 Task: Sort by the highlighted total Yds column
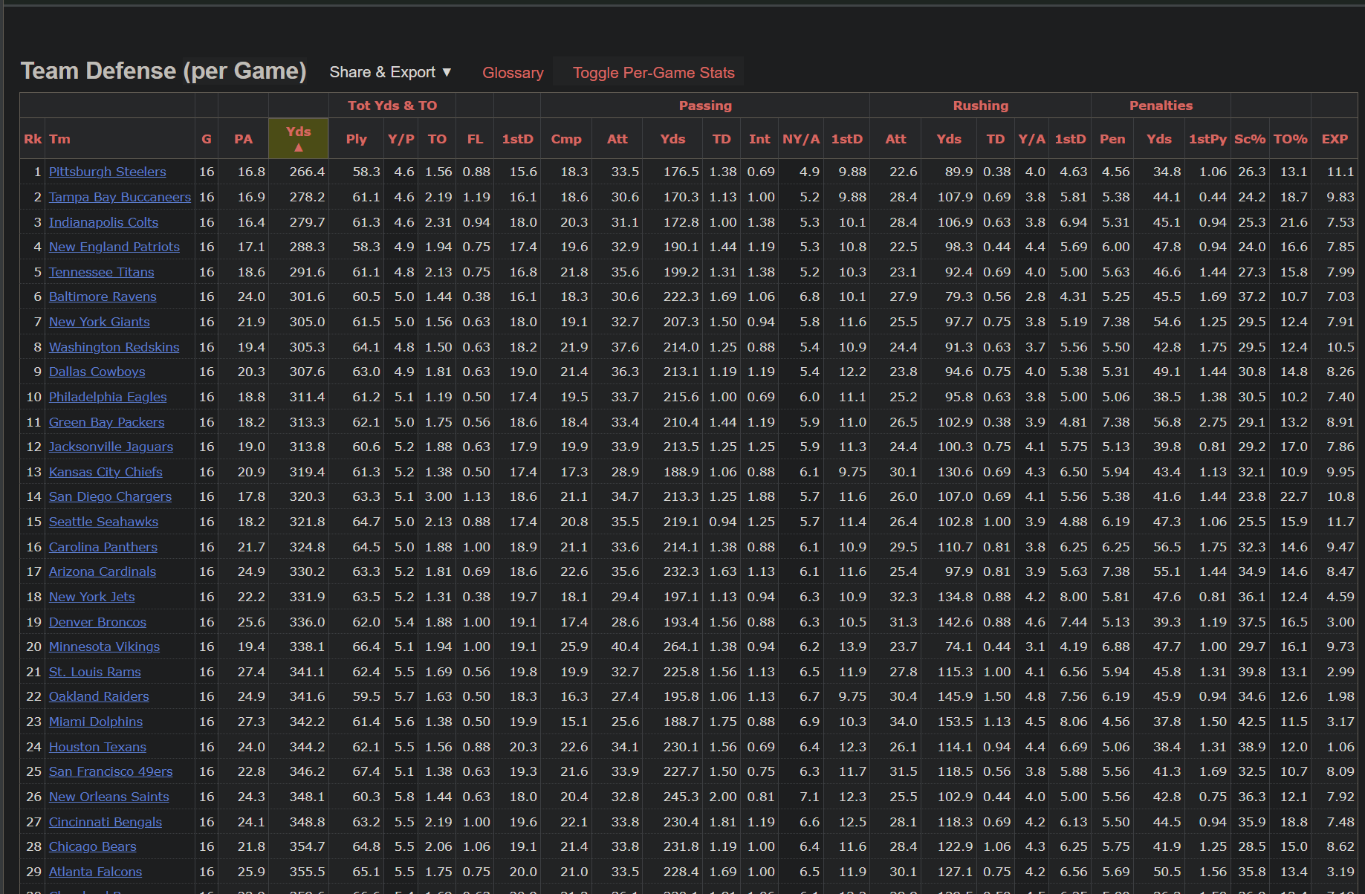(298, 138)
